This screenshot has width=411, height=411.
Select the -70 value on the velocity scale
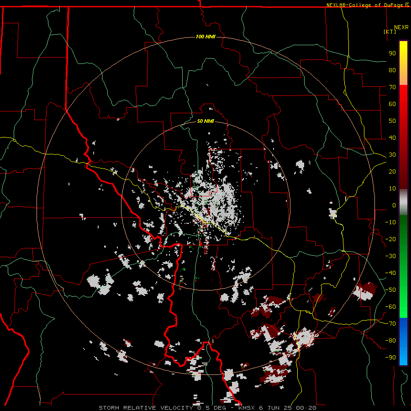click(x=390, y=324)
